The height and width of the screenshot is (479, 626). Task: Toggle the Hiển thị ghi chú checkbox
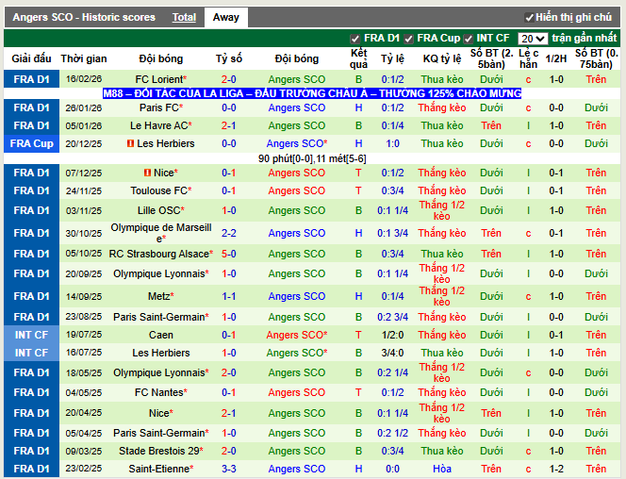tap(529, 18)
